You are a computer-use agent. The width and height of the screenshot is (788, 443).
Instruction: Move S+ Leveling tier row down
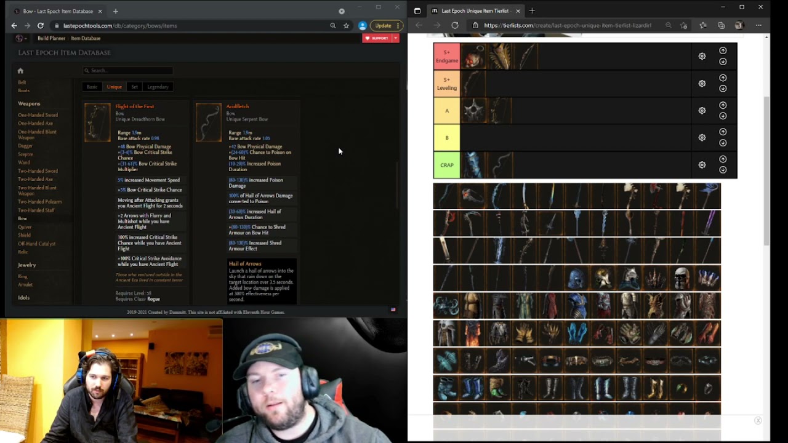[x=723, y=89]
